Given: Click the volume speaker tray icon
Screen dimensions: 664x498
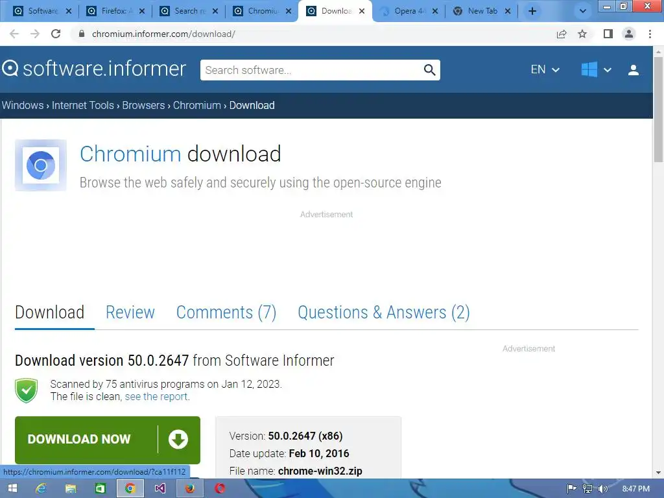Looking at the screenshot, I should click(602, 489).
